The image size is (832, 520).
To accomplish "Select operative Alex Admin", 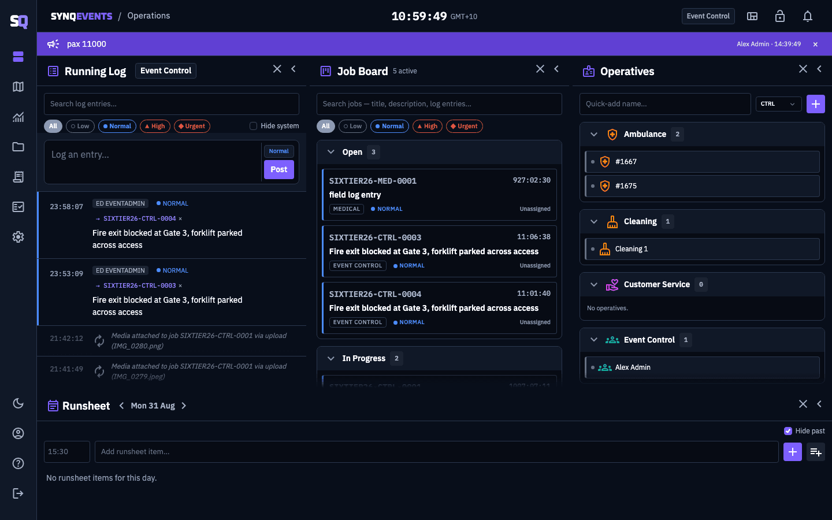I will pos(702,367).
